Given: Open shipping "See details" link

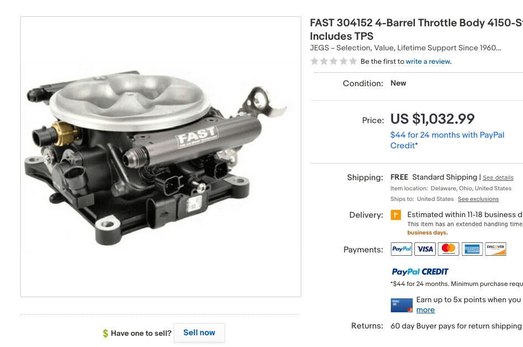Looking at the screenshot, I should coord(498,177).
